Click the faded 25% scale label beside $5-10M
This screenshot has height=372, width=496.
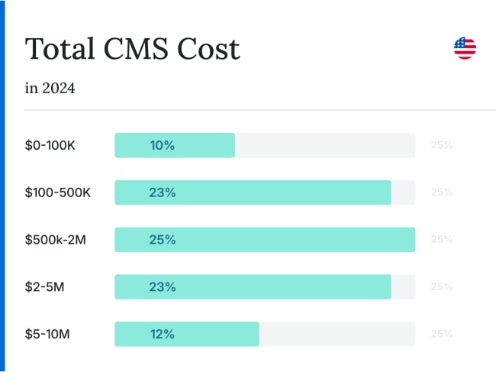coord(442,334)
